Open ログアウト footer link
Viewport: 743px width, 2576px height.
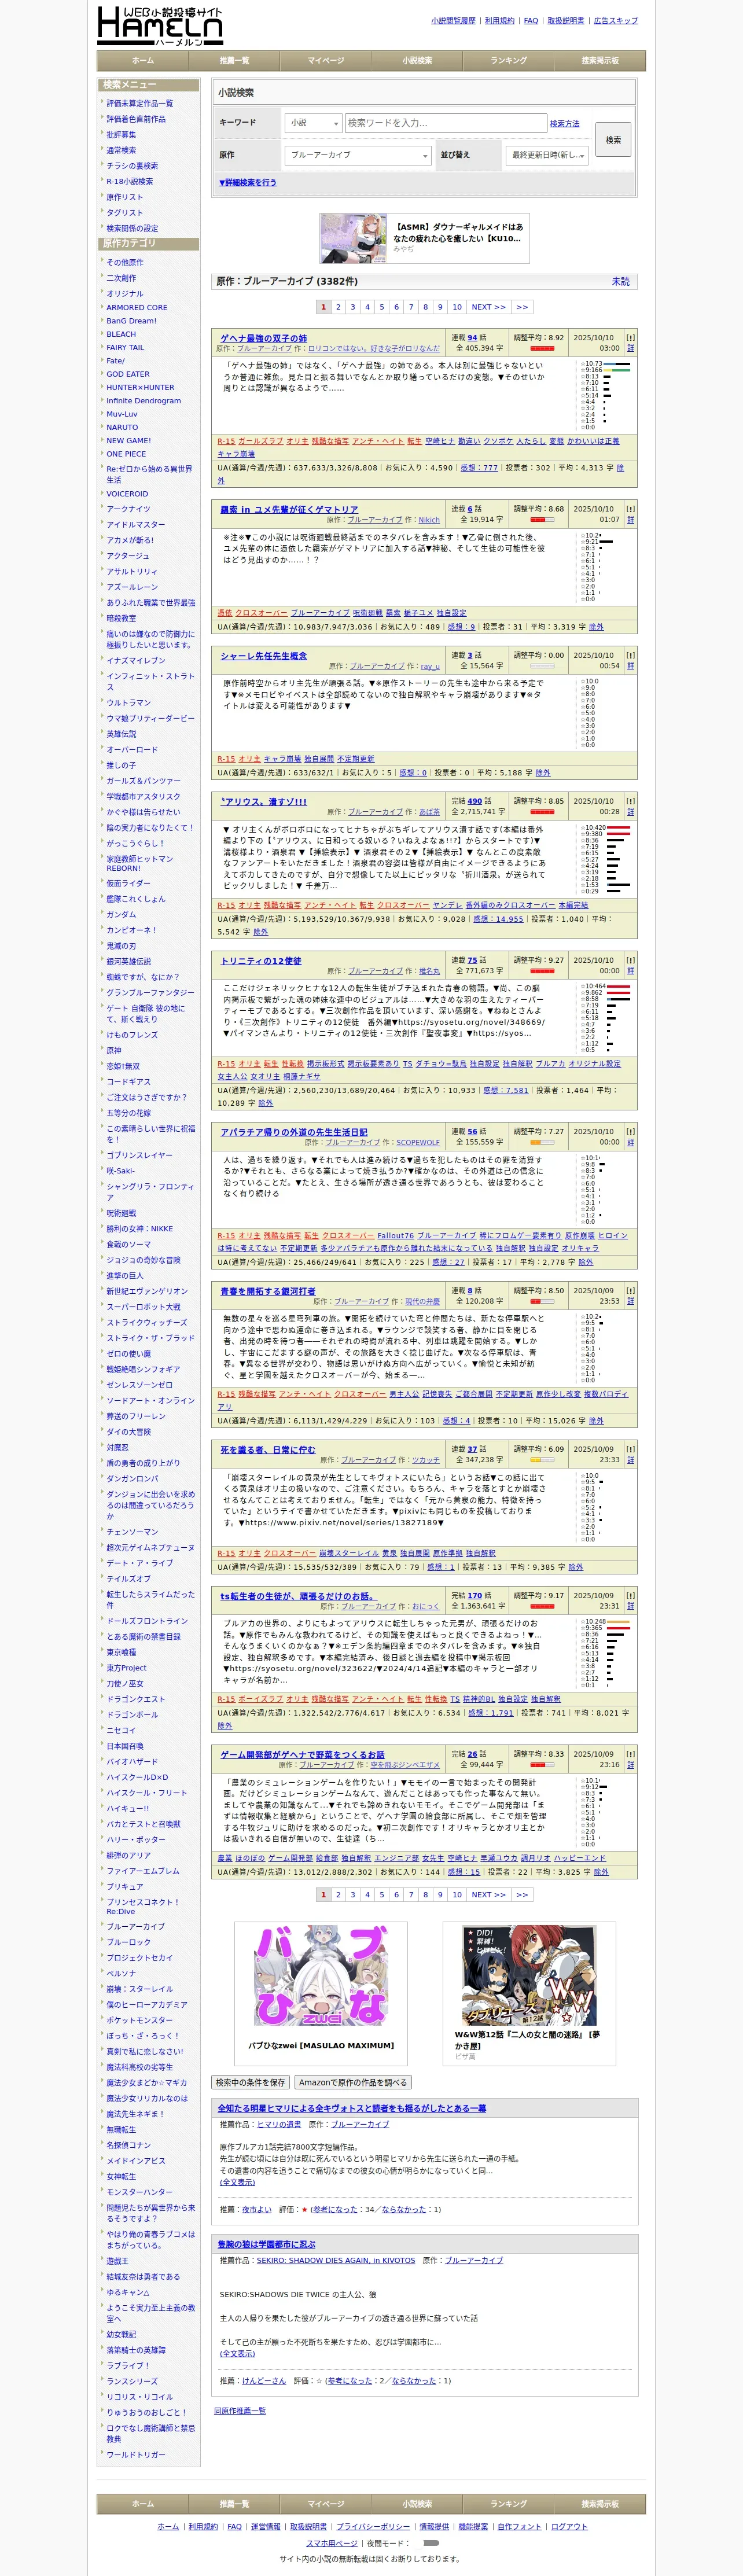(569, 2526)
